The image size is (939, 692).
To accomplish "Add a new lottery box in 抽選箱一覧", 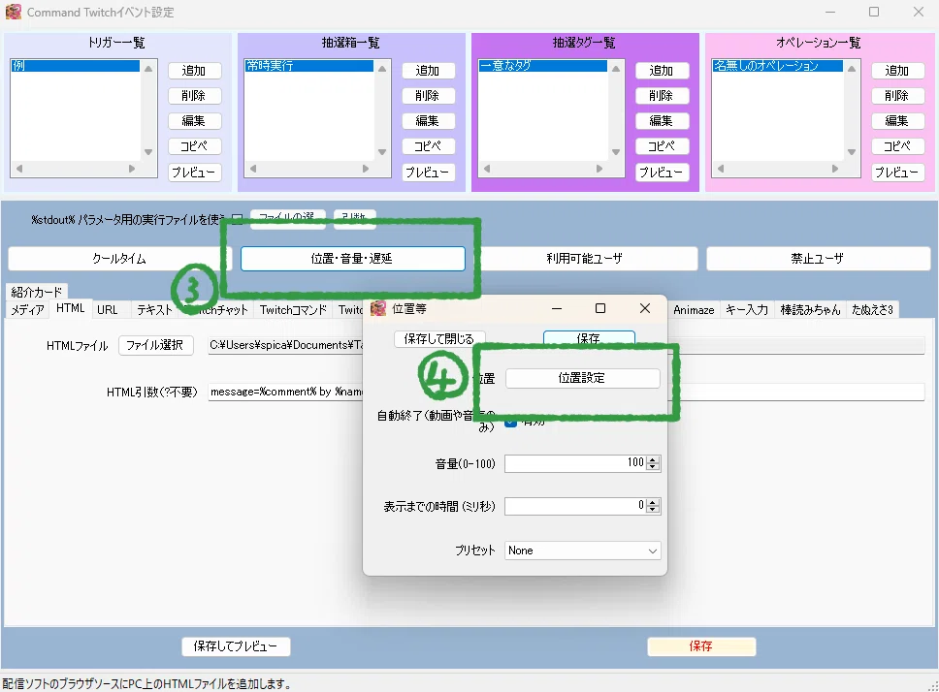I will [428, 71].
